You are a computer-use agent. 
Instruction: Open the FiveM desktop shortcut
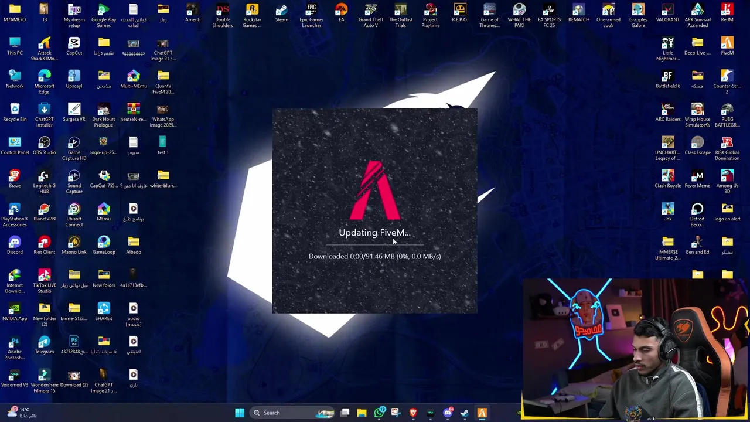pyautogui.click(x=727, y=46)
